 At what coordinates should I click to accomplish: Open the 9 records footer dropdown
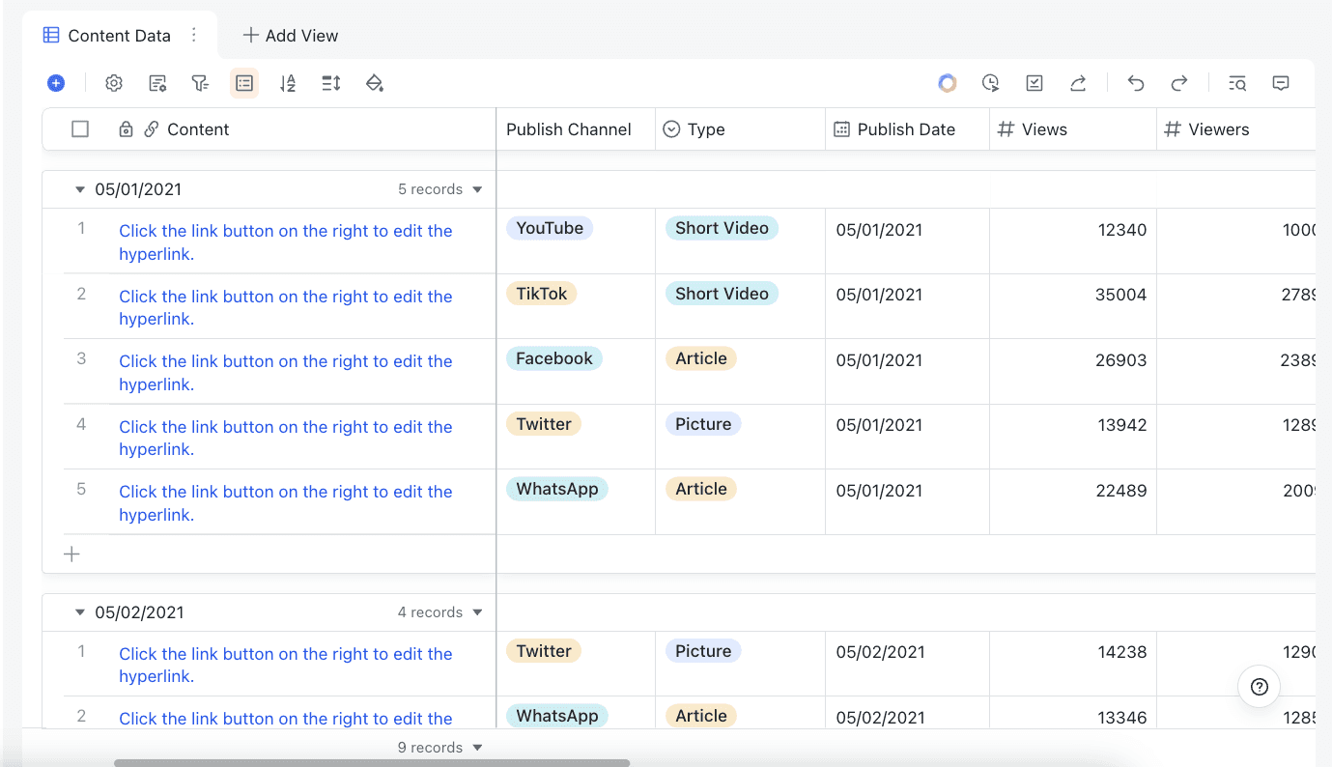coord(440,748)
